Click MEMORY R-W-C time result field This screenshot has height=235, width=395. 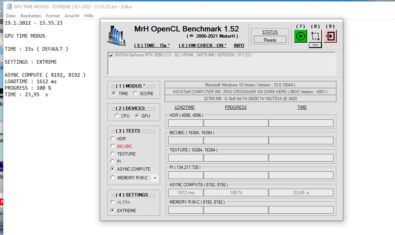coord(301,210)
